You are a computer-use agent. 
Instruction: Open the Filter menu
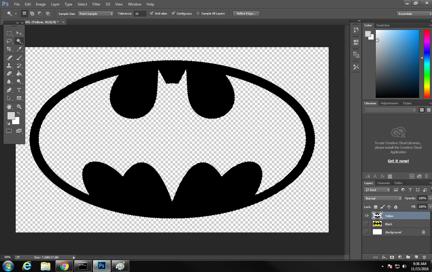click(96, 4)
